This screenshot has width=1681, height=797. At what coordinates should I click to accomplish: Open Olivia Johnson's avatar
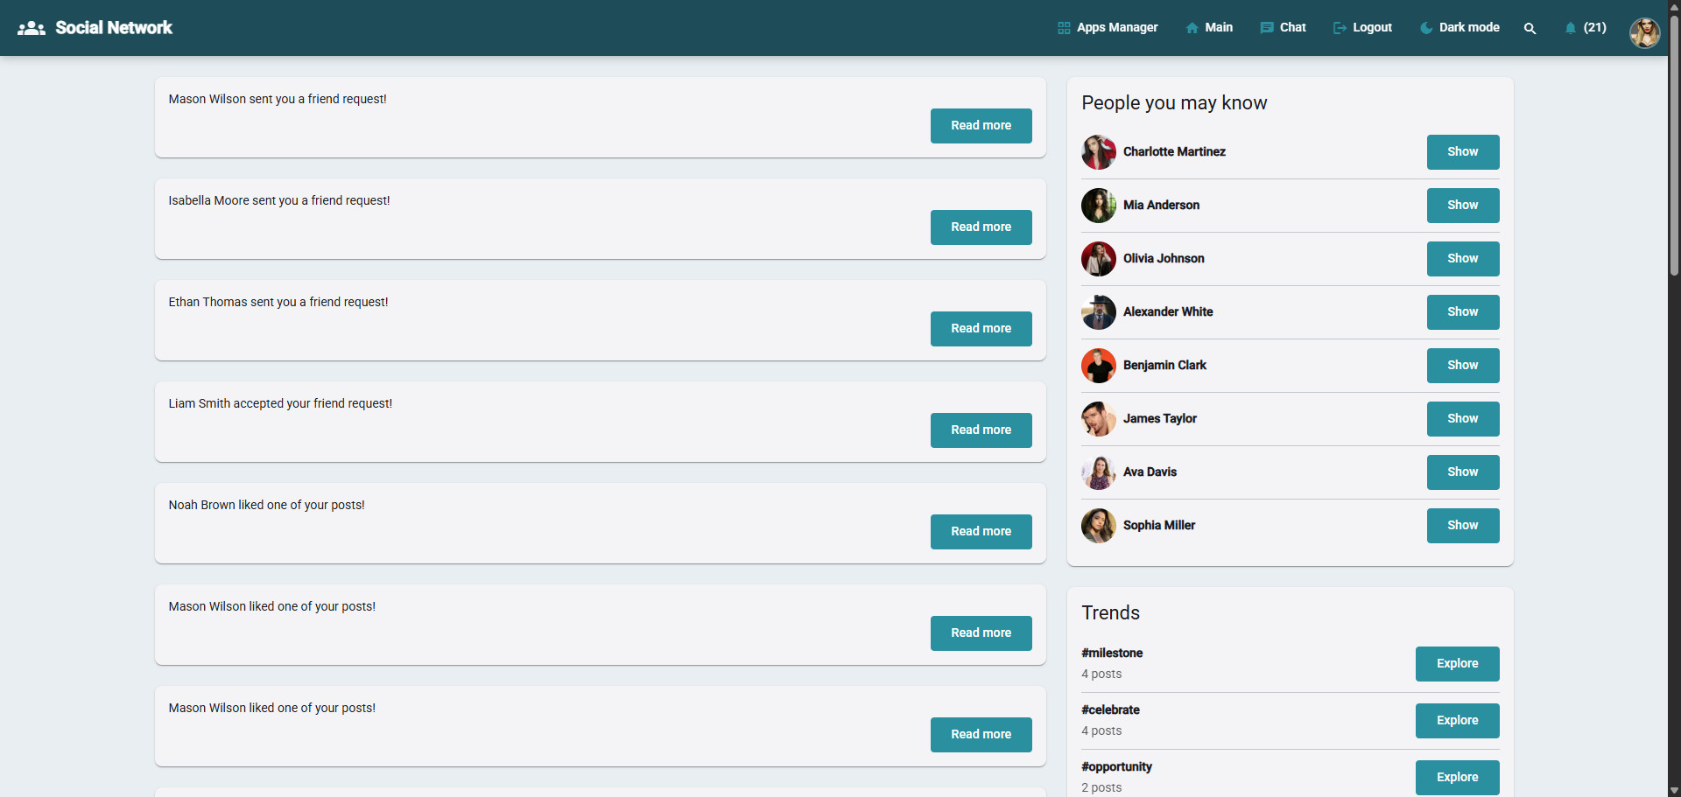pyautogui.click(x=1099, y=259)
